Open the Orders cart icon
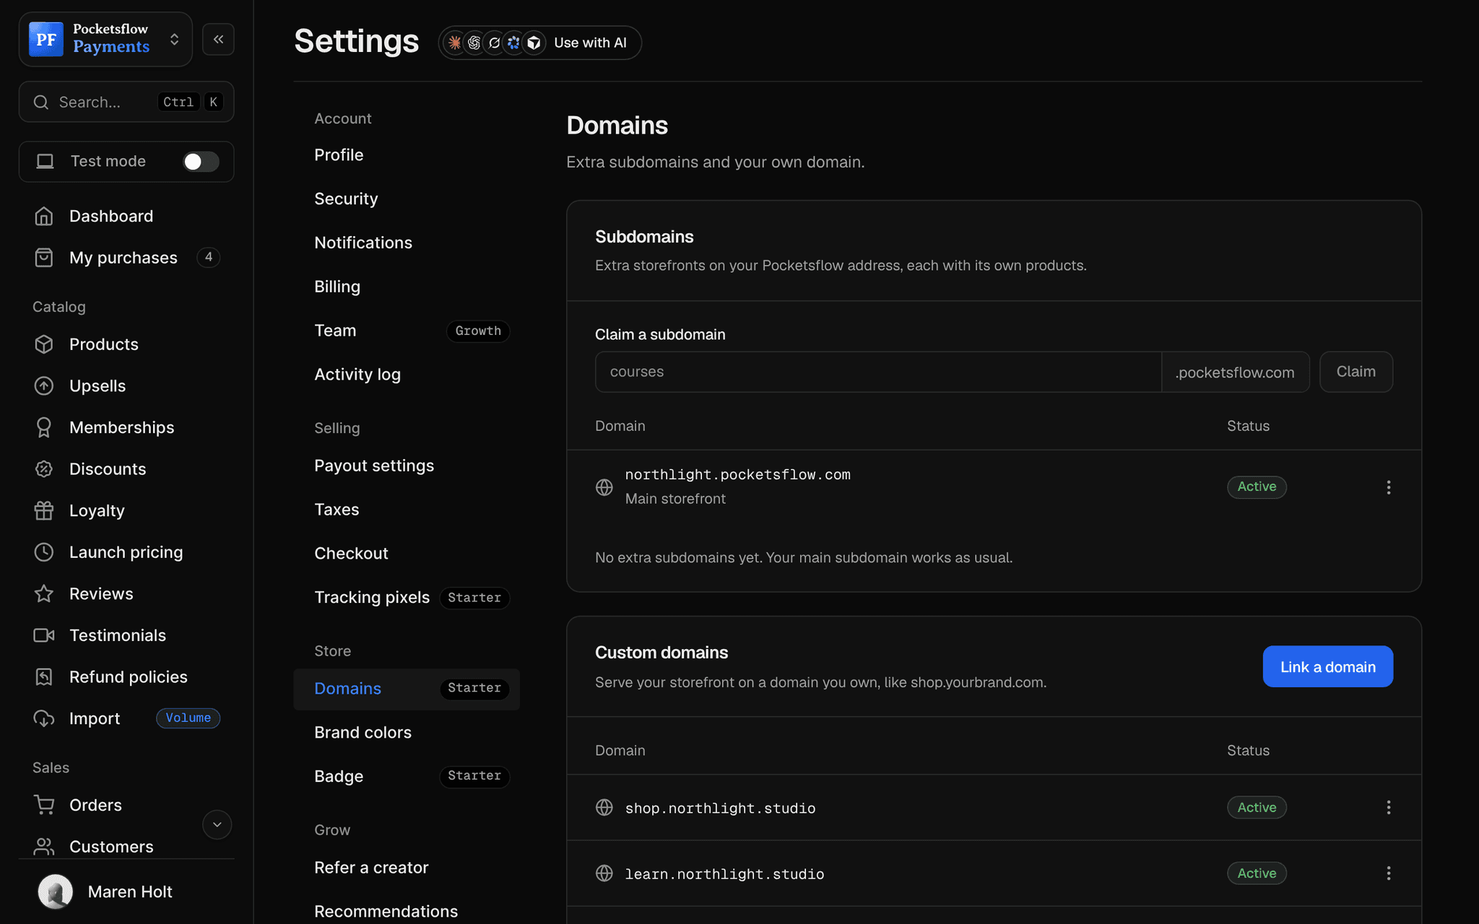This screenshot has height=924, width=1479. click(44, 805)
